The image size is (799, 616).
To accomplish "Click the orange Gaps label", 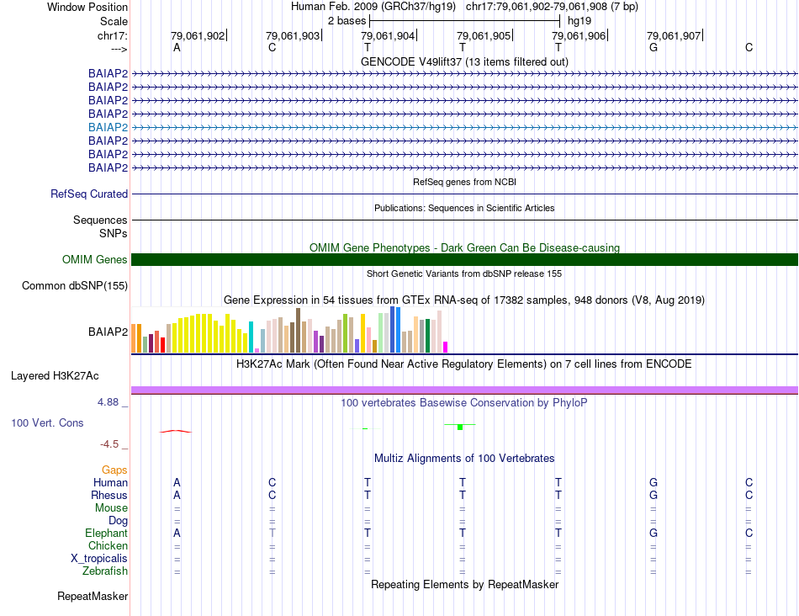I will point(114,470).
